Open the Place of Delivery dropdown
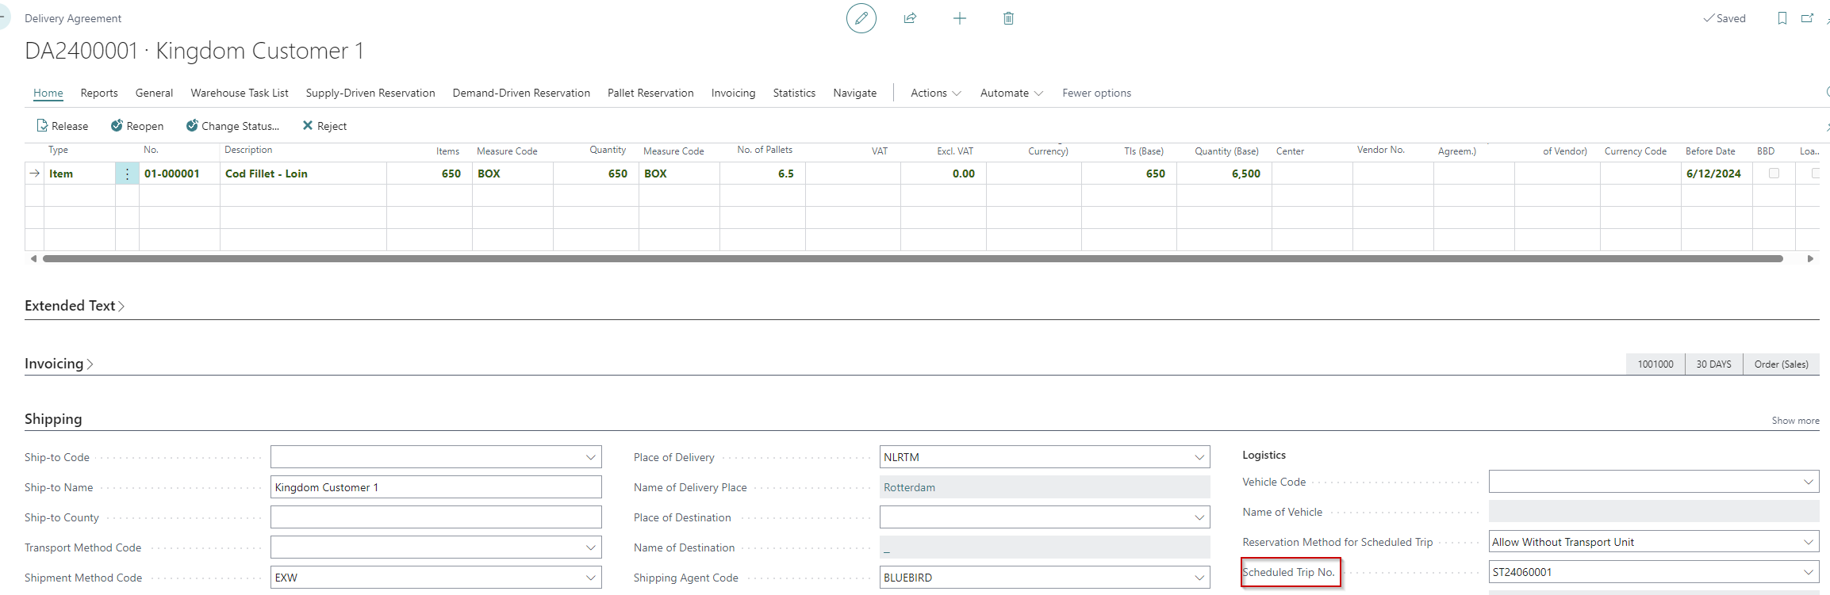This screenshot has height=595, width=1830. (1199, 457)
